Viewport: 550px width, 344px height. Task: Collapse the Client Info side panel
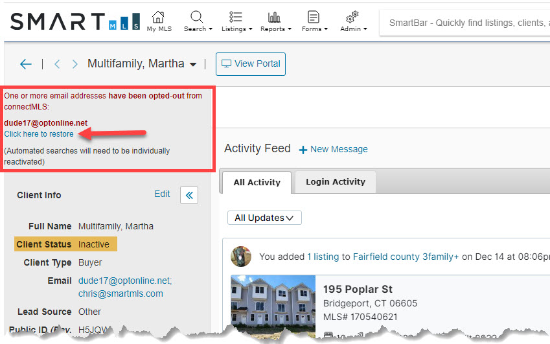(189, 195)
